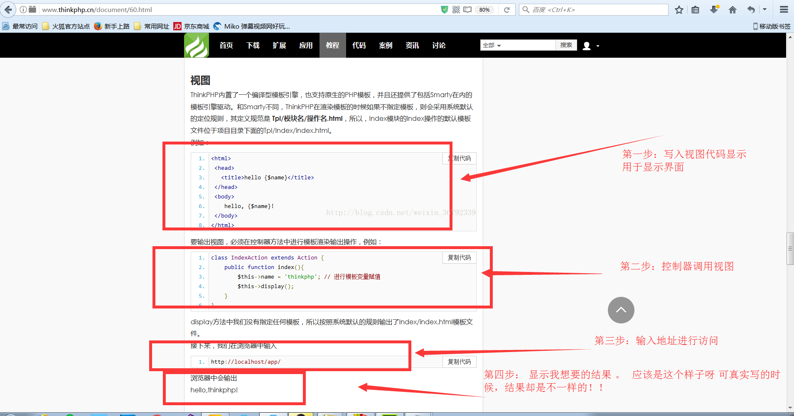The image size is (794, 416).
Task: Click the back-to-top round arrow button
Action: tap(621, 310)
